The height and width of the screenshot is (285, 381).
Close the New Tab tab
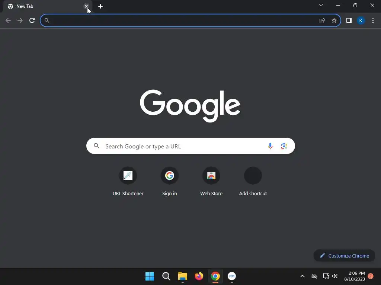click(86, 6)
